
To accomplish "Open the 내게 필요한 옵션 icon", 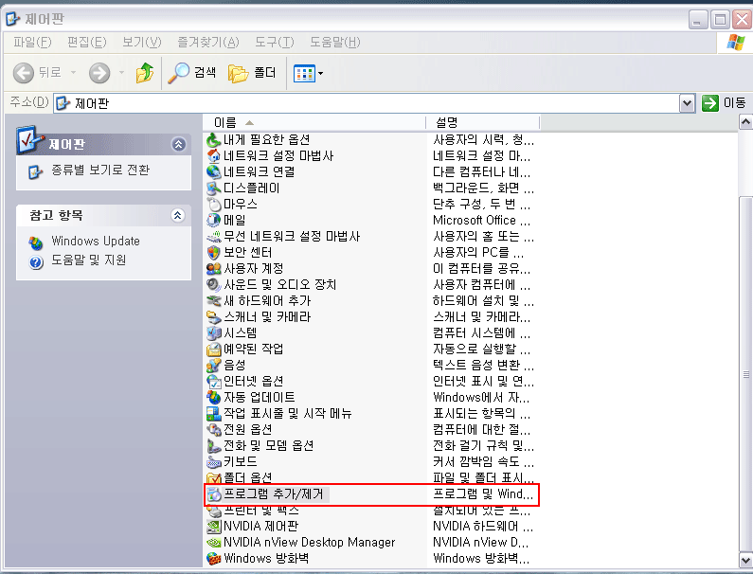I will (x=213, y=140).
